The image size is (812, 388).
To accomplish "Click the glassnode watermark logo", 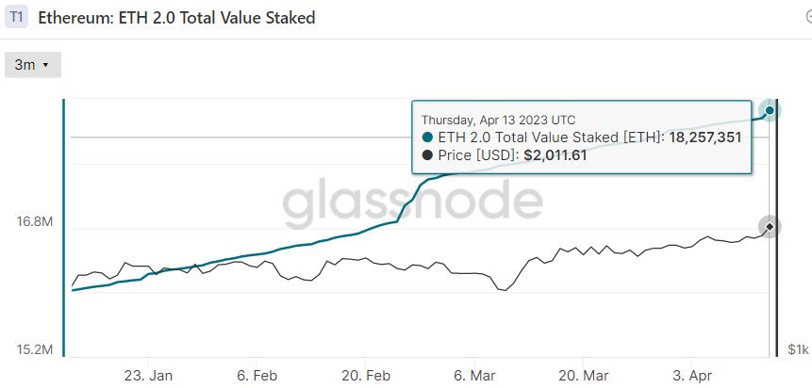I will pyautogui.click(x=413, y=202).
